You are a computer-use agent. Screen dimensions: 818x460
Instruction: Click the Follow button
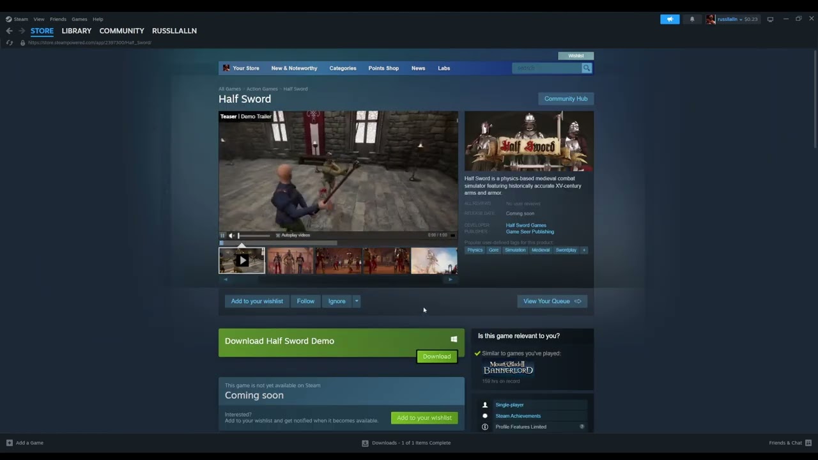coord(305,301)
